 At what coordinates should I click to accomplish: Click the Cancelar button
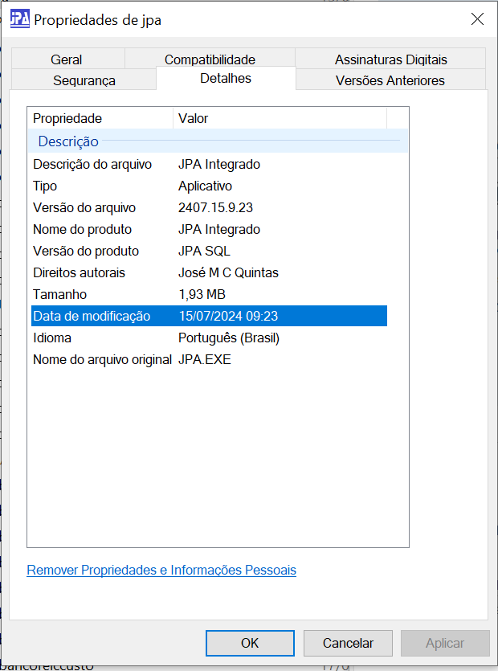point(348,643)
